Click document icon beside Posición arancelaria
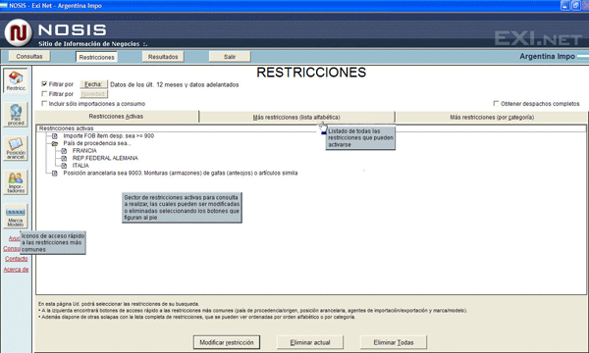This screenshot has height=353, width=589. pyautogui.click(x=55, y=174)
